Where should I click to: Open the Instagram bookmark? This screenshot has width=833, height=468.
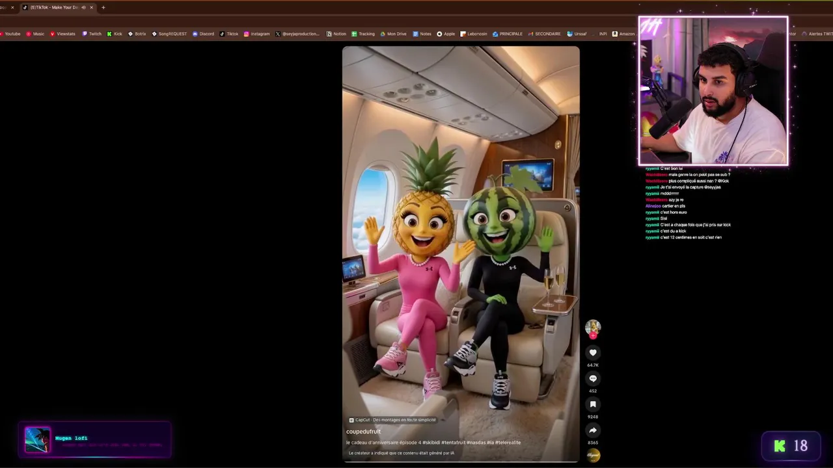point(256,34)
